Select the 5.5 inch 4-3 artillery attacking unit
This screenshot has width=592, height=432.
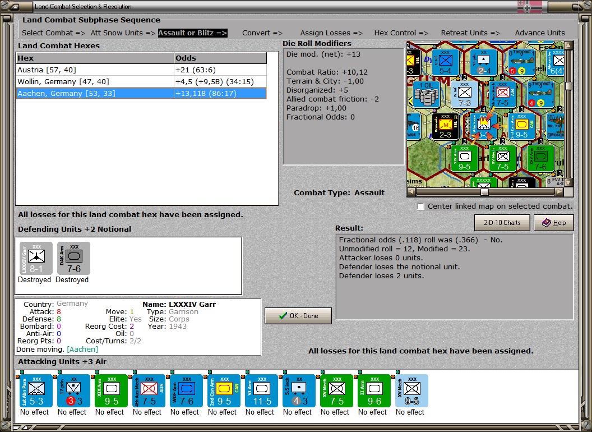299,391
